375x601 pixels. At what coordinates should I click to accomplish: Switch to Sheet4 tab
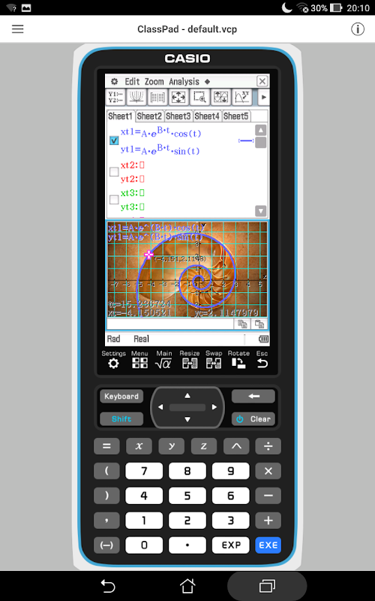coord(207,116)
